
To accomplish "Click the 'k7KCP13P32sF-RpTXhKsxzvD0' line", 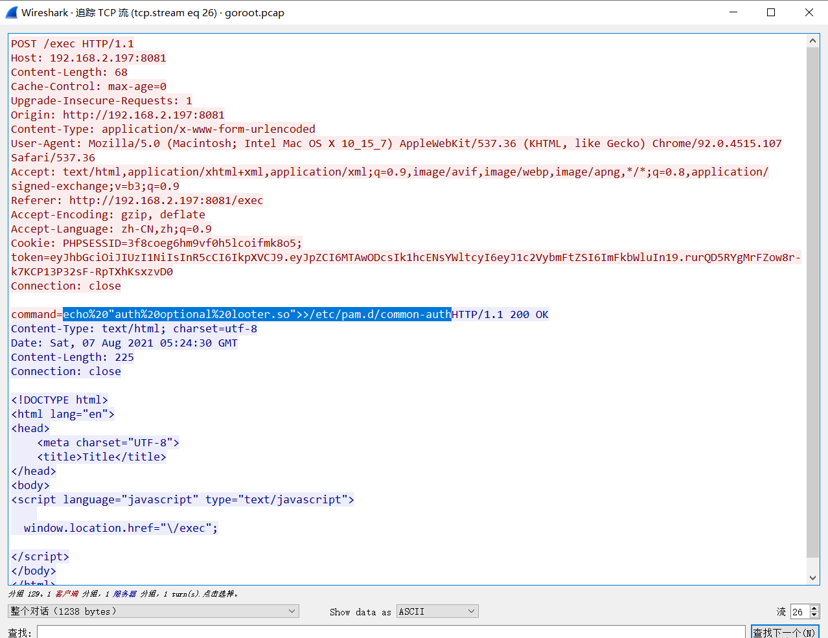I will (92, 271).
